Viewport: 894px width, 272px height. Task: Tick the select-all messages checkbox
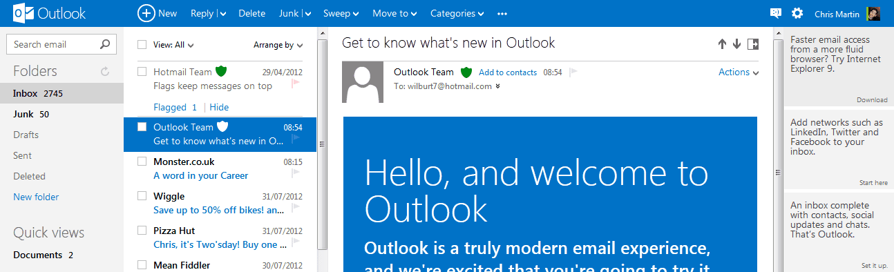coord(142,45)
